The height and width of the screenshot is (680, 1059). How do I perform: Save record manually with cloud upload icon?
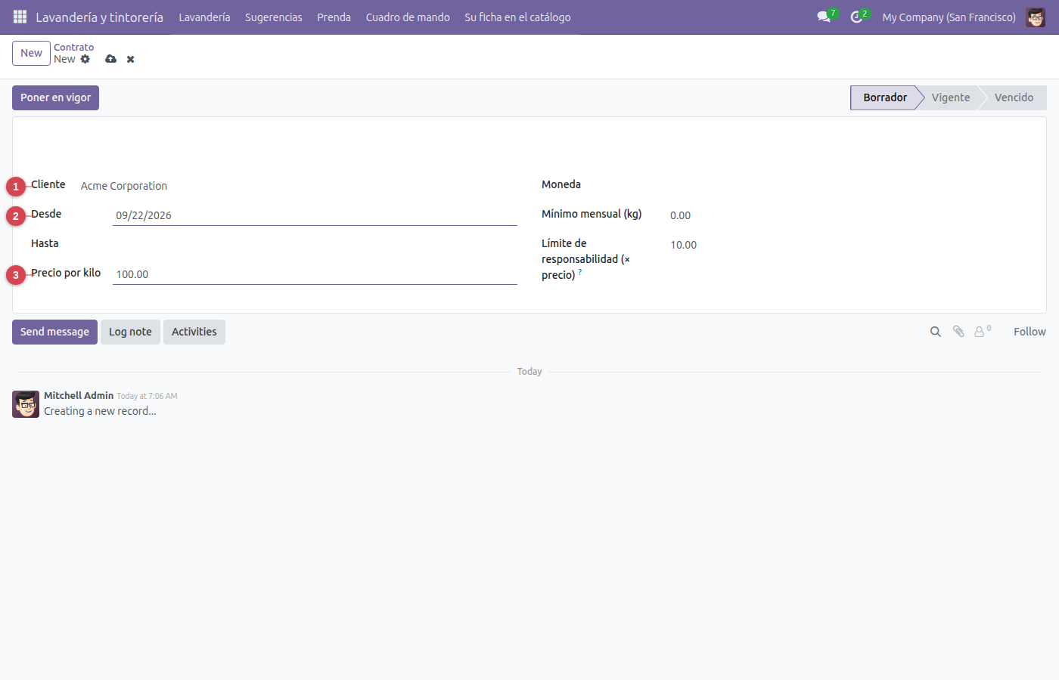point(111,59)
